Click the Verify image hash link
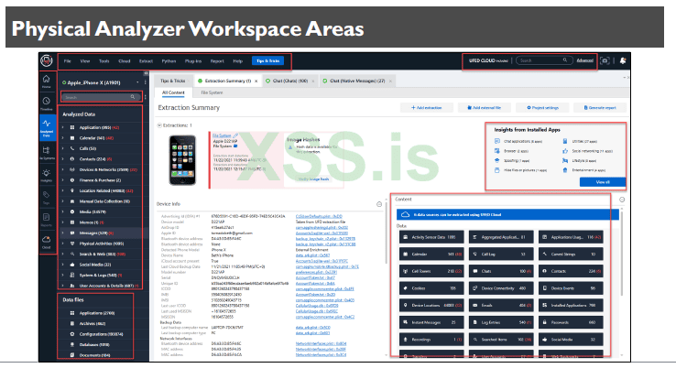This screenshot has height=379, width=676. [x=313, y=179]
